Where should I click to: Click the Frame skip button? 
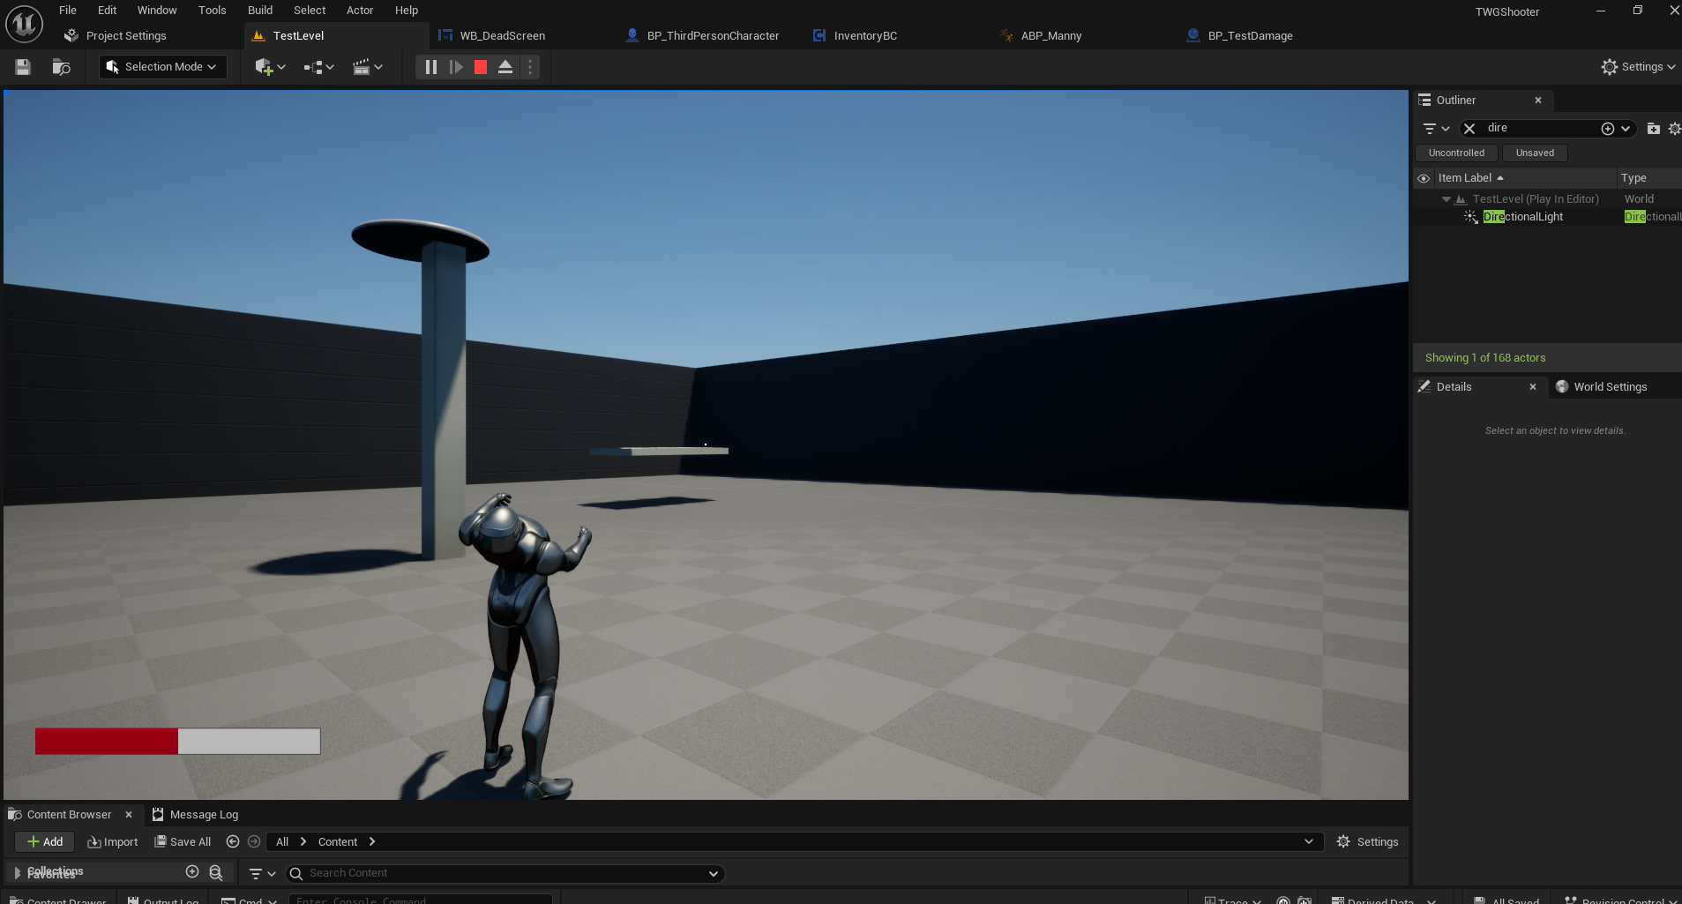click(x=455, y=67)
